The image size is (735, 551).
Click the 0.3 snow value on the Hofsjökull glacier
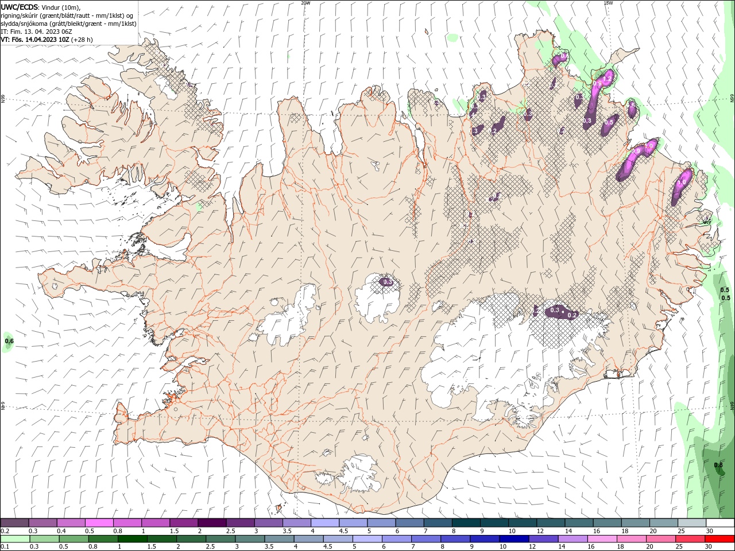pos(388,282)
